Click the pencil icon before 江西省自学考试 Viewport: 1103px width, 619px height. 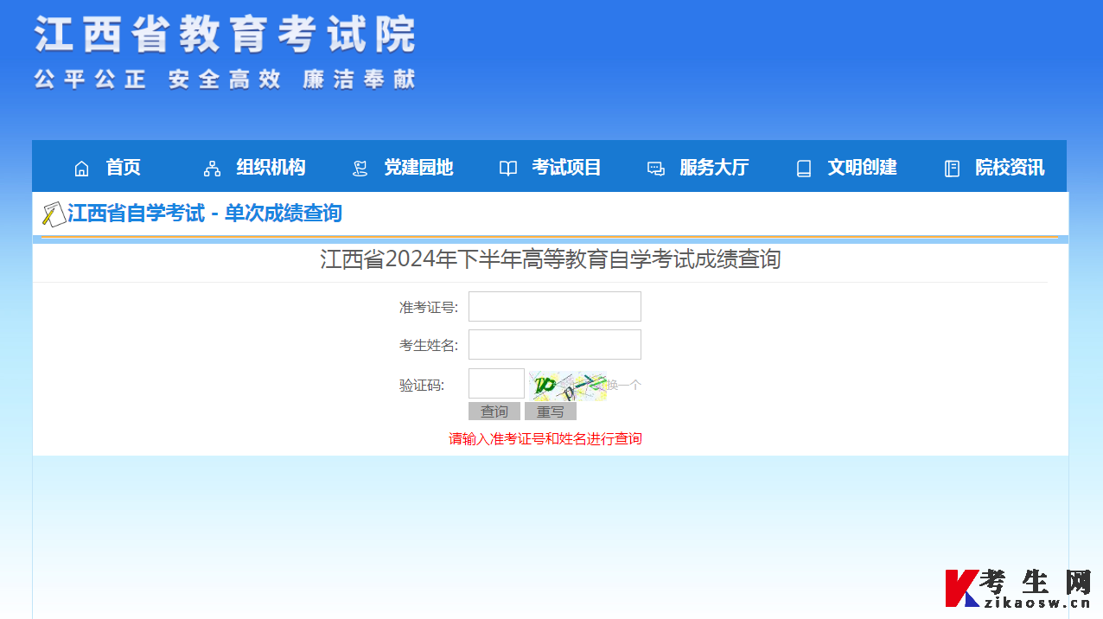coord(54,212)
